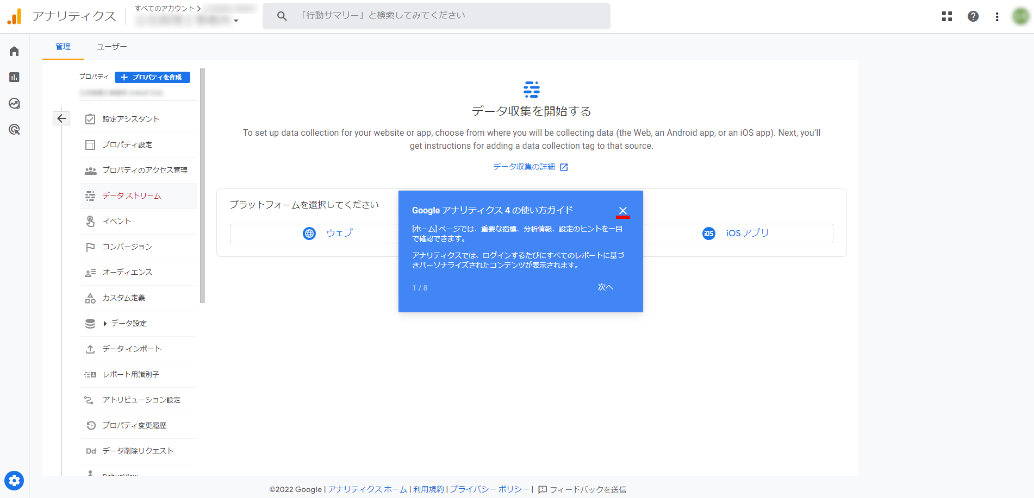1034x498 pixels.
Task: Open the Google apps grid icon
Action: (x=947, y=16)
